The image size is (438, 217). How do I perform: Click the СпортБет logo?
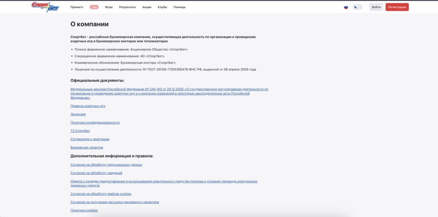click(x=45, y=7)
